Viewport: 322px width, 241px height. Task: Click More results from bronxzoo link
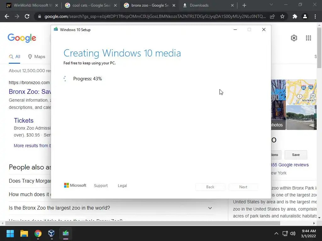[x=32, y=146]
